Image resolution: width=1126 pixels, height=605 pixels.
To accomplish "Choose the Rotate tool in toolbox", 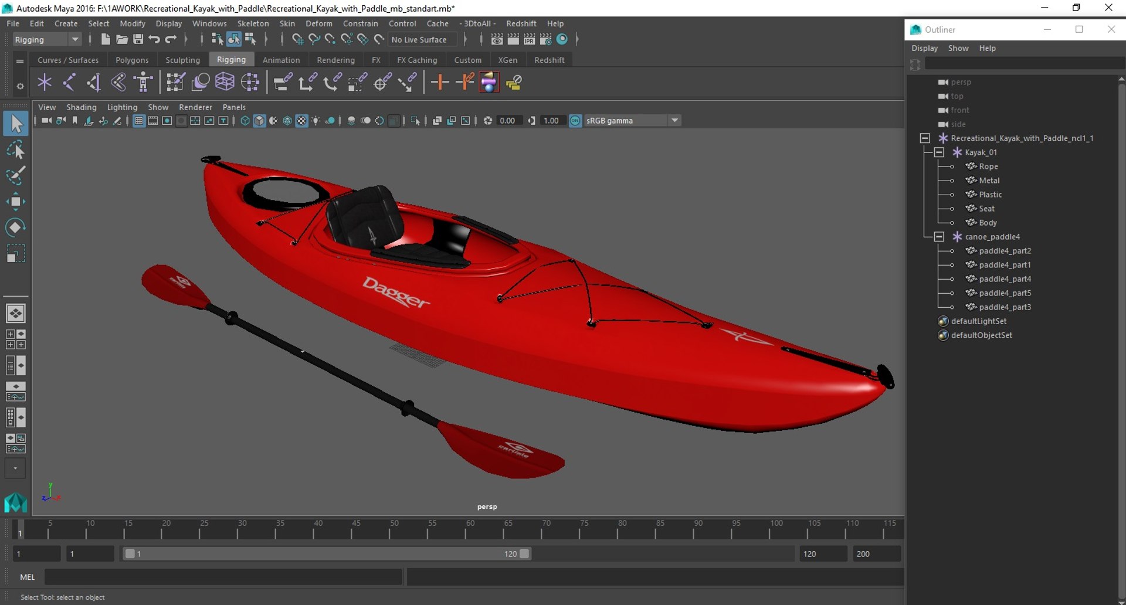I will pyautogui.click(x=16, y=227).
